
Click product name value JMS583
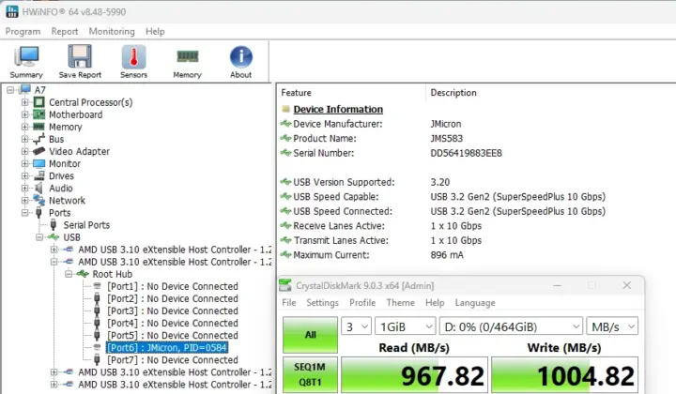(447, 138)
